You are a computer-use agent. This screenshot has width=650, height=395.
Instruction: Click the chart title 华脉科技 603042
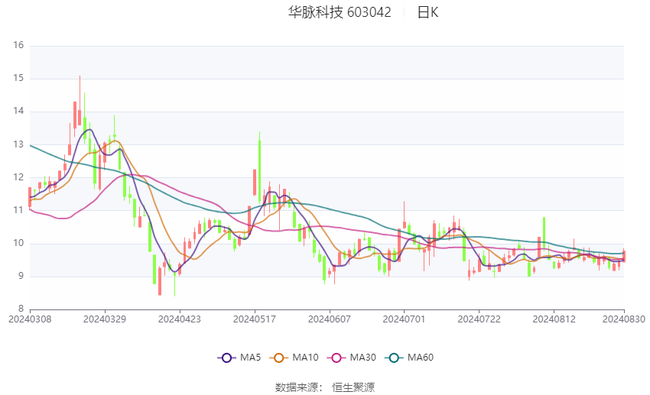point(340,12)
